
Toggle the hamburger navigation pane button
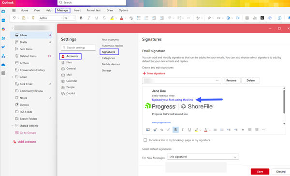pyautogui.click(x=14, y=10)
